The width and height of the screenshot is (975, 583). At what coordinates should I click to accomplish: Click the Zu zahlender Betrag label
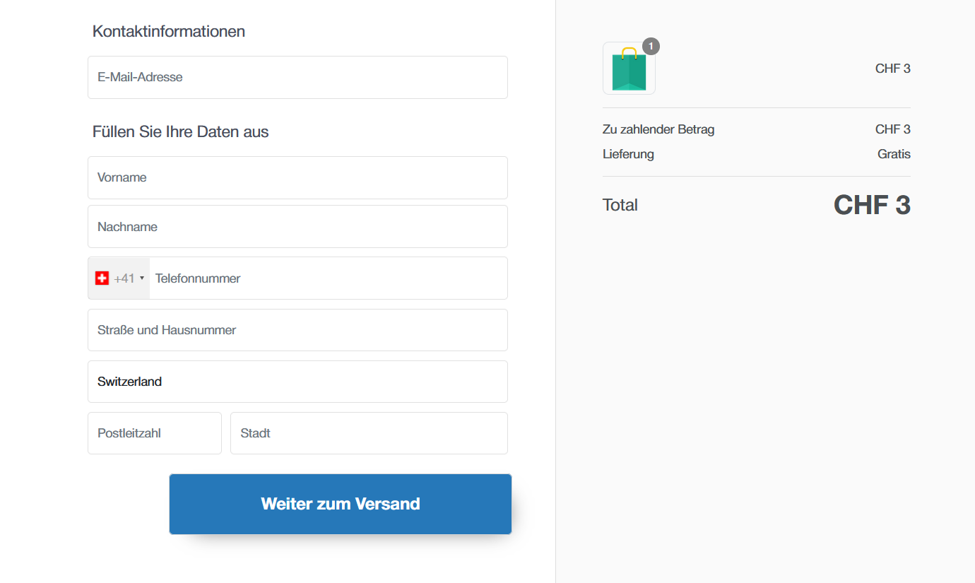658,129
